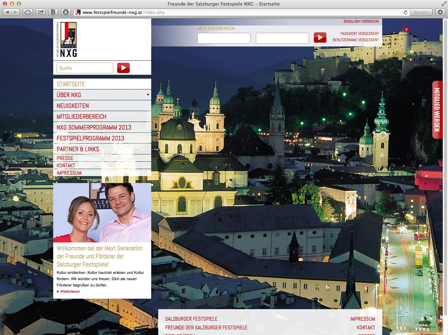Open the Über NXG menu item
Screen dimensions: 448x335
tap(102, 95)
